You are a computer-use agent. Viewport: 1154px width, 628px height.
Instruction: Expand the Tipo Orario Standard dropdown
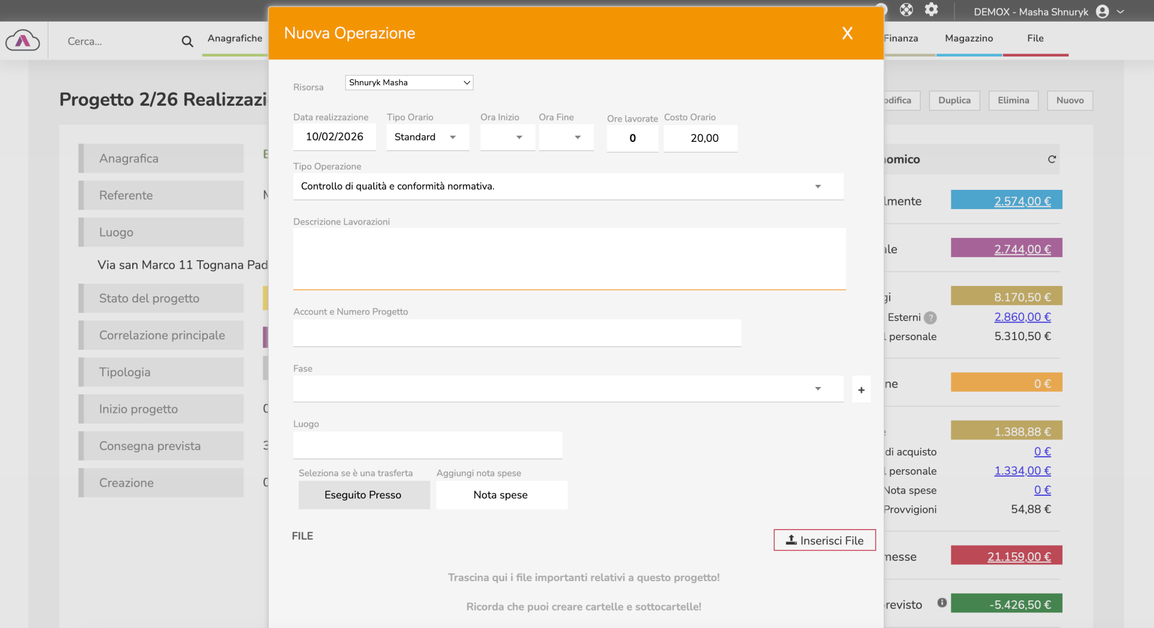(427, 137)
